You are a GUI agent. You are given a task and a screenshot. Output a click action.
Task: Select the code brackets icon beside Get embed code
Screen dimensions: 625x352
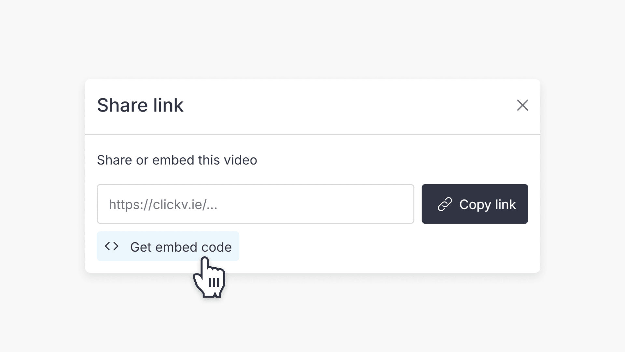click(112, 247)
